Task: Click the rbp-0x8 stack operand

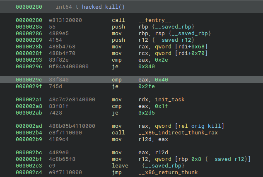Action: [190, 159]
